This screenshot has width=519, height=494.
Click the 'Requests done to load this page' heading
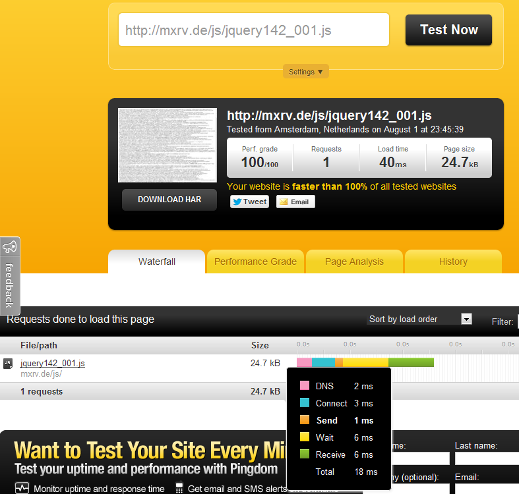click(x=80, y=319)
